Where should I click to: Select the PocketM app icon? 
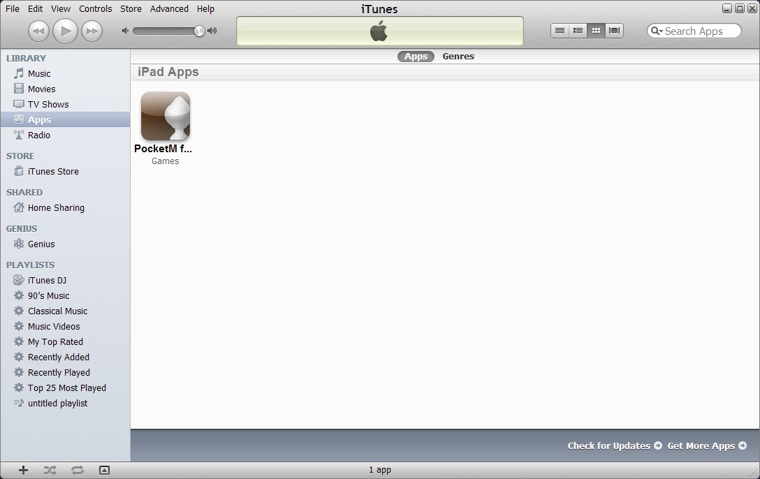tap(166, 116)
